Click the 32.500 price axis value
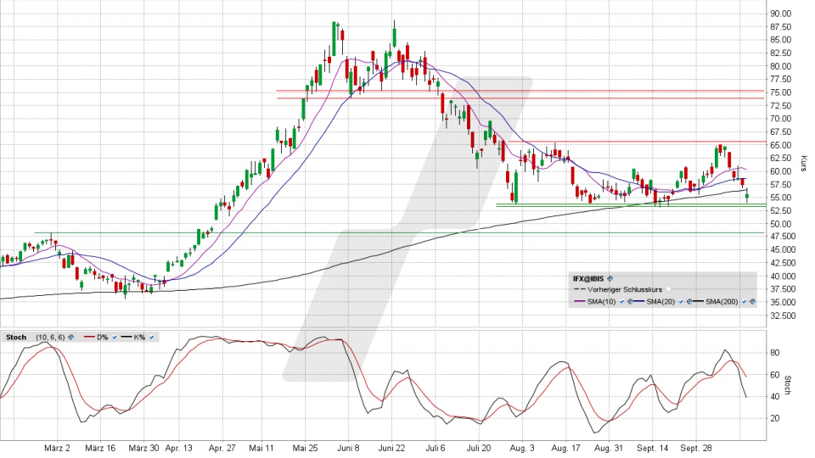The width and height of the screenshot is (815, 458). click(784, 316)
